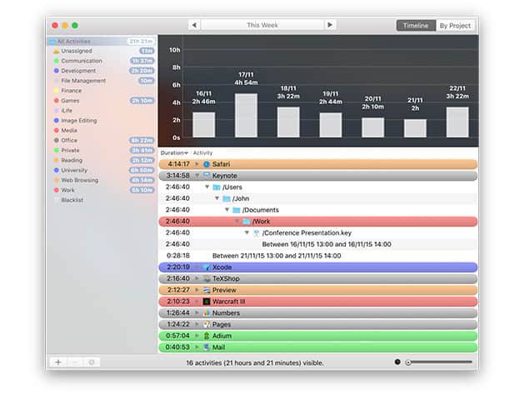
Task: Click the blue Development project dot
Action: click(57, 71)
